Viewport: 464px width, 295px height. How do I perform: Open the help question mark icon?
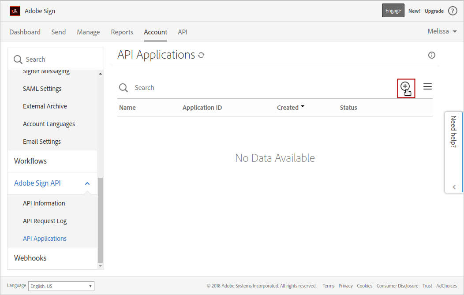(x=453, y=11)
